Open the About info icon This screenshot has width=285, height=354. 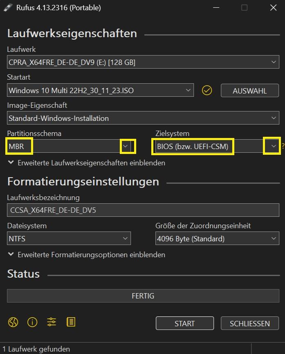click(x=32, y=322)
